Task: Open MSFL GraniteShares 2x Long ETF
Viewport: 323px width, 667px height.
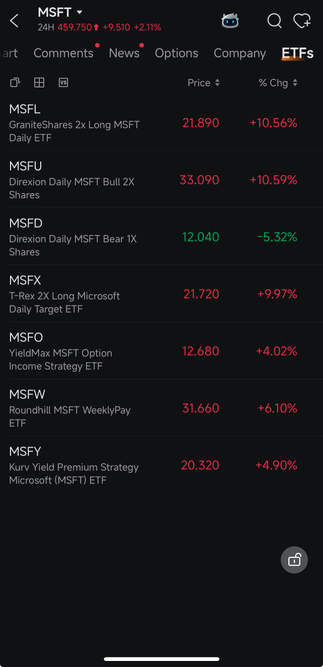Action: tap(161, 123)
